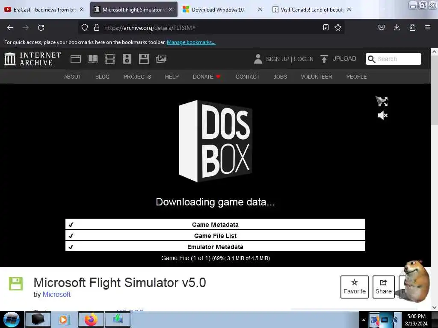Open the Web archive icon
This screenshot has height=328, width=438.
(75, 59)
